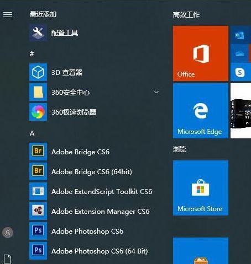Launch the Microsoft Edge tile
This screenshot has height=264, width=251.
coord(201,111)
